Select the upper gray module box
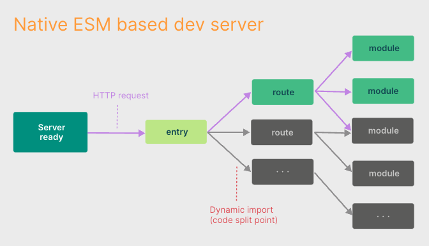This screenshot has height=246, width=429. 382,131
